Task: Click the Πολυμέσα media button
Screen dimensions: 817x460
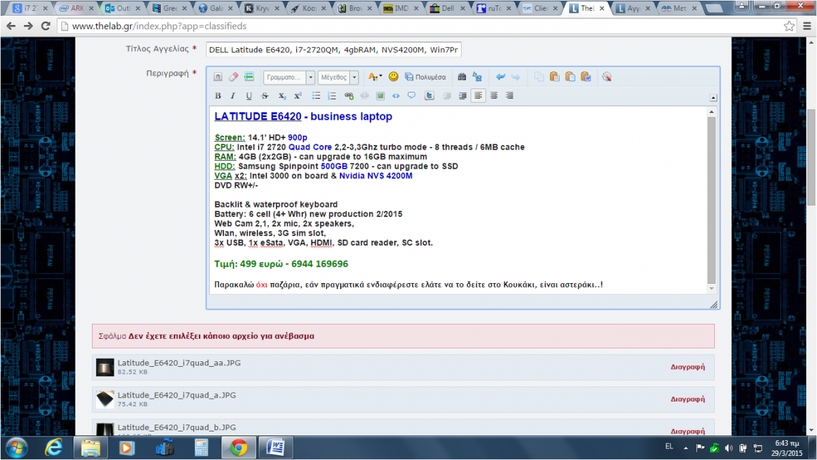Action: pos(426,77)
